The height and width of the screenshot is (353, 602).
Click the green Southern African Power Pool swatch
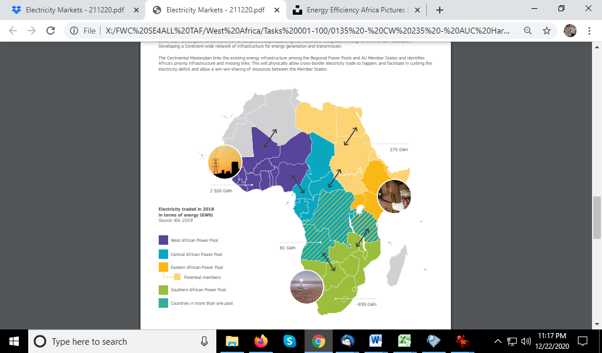tap(163, 289)
